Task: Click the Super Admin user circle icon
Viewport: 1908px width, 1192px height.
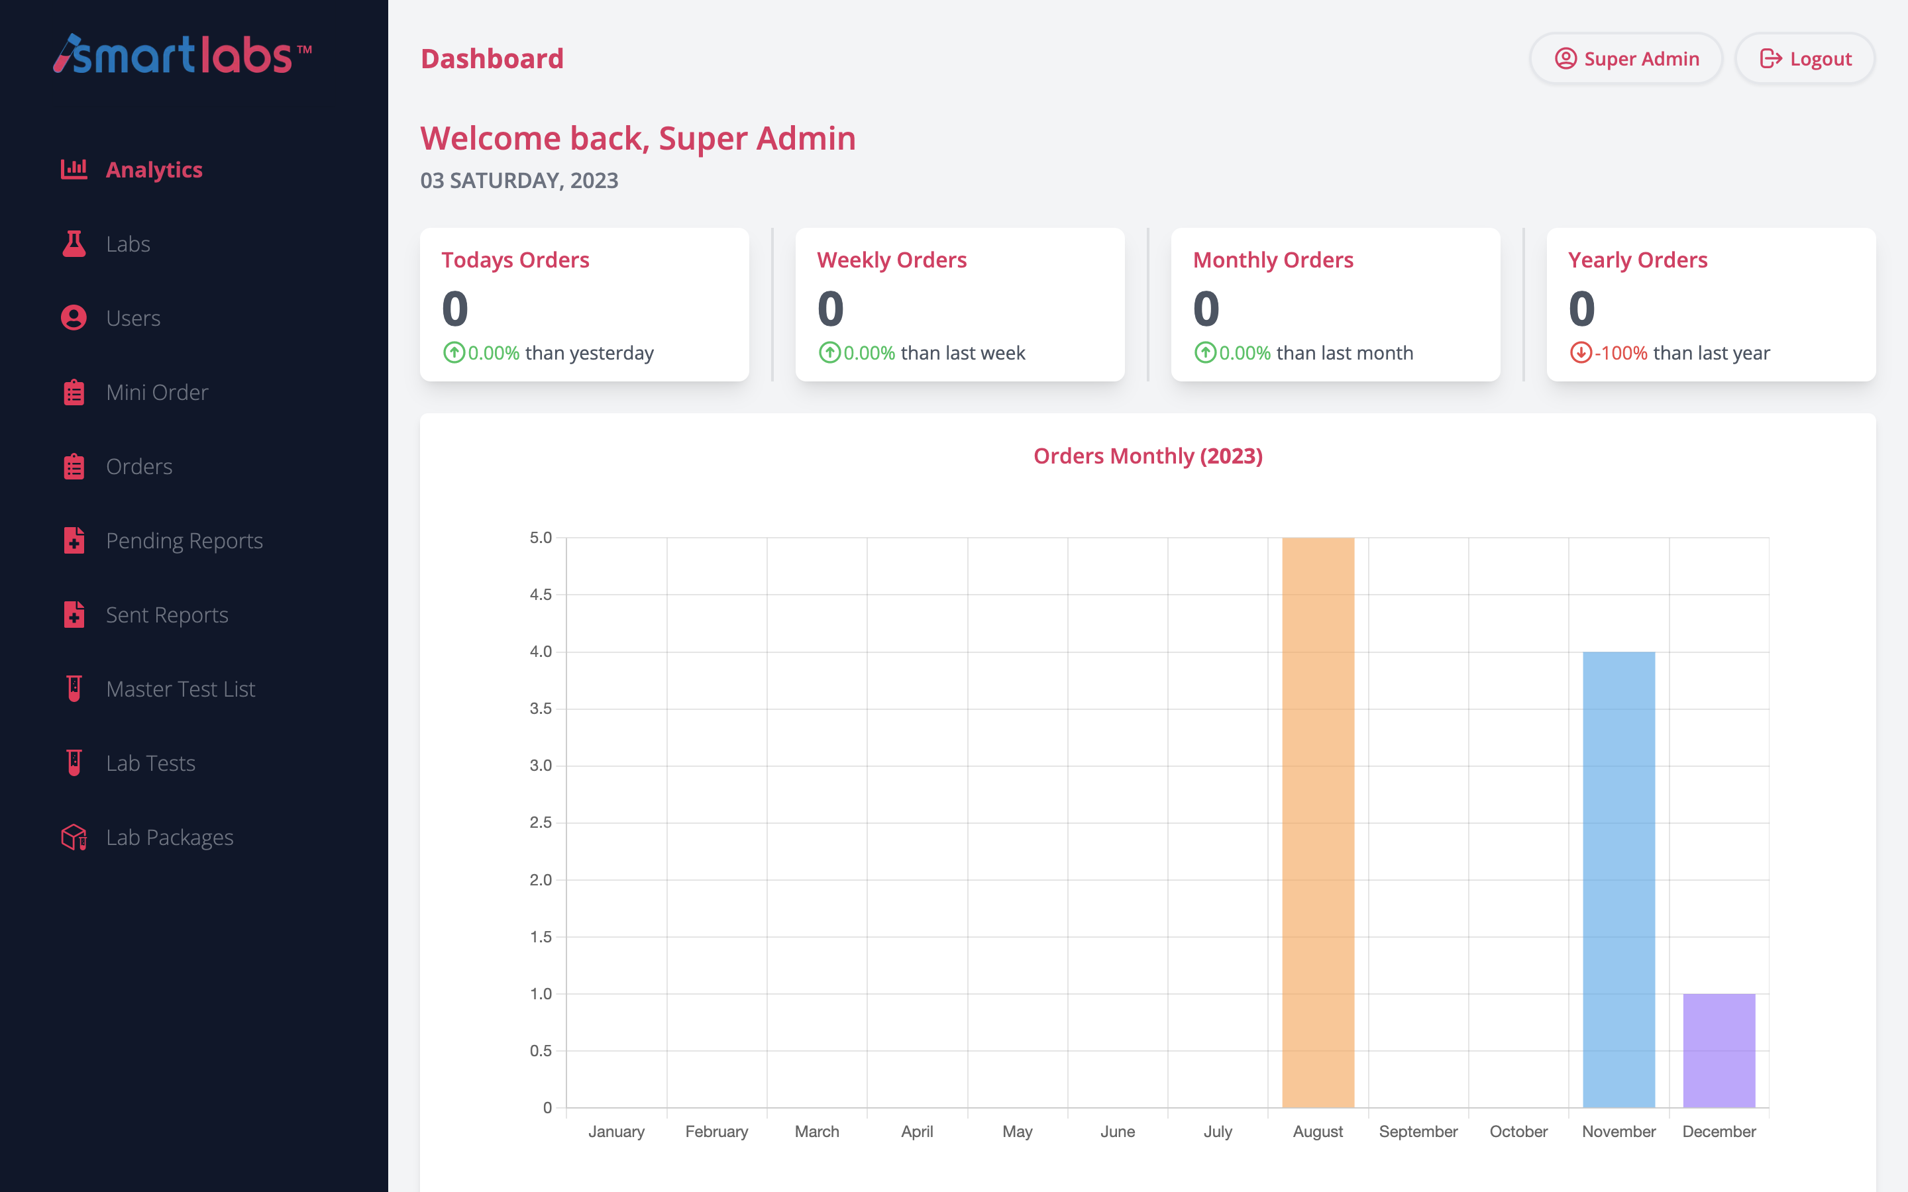Action: point(1565,58)
